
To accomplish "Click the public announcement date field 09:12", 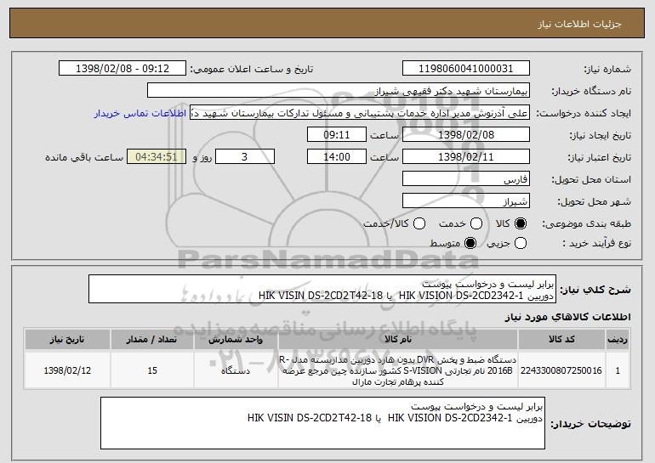I will [x=122, y=69].
